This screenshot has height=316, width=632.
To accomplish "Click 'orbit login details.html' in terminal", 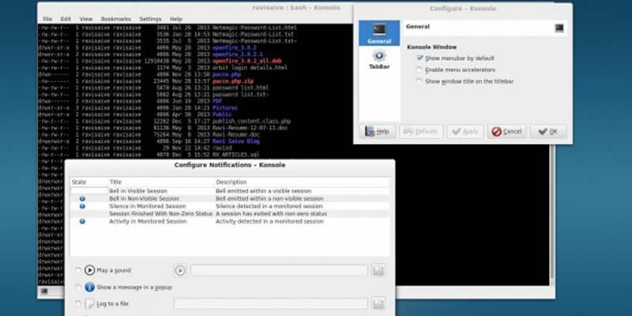I will point(250,68).
